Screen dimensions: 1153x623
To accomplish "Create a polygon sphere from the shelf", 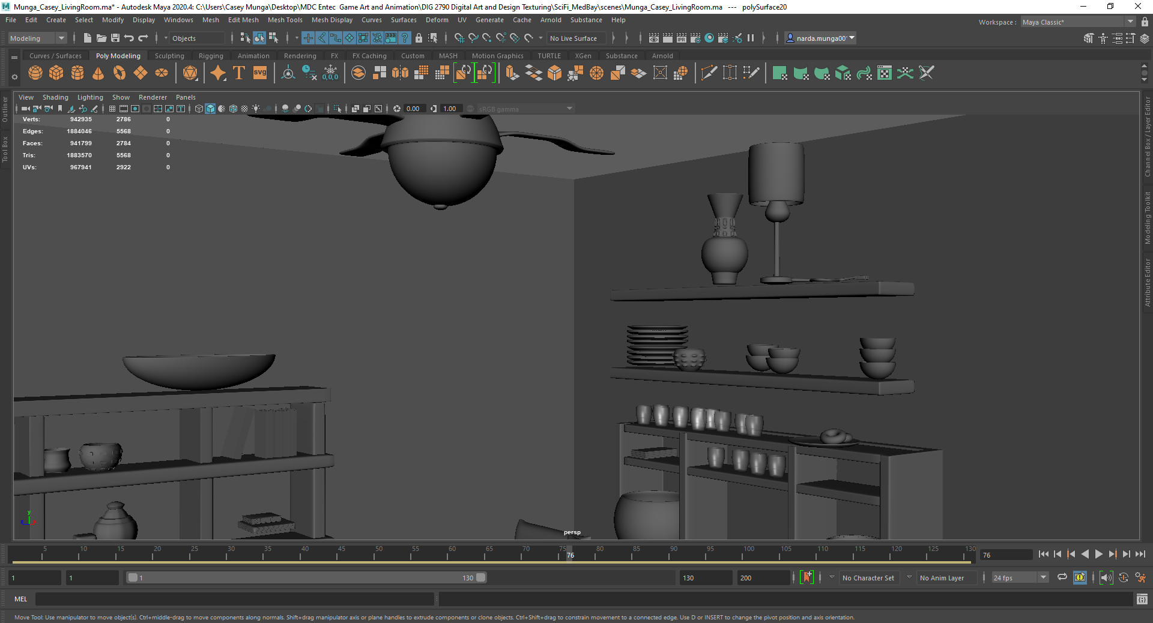I will [x=35, y=73].
